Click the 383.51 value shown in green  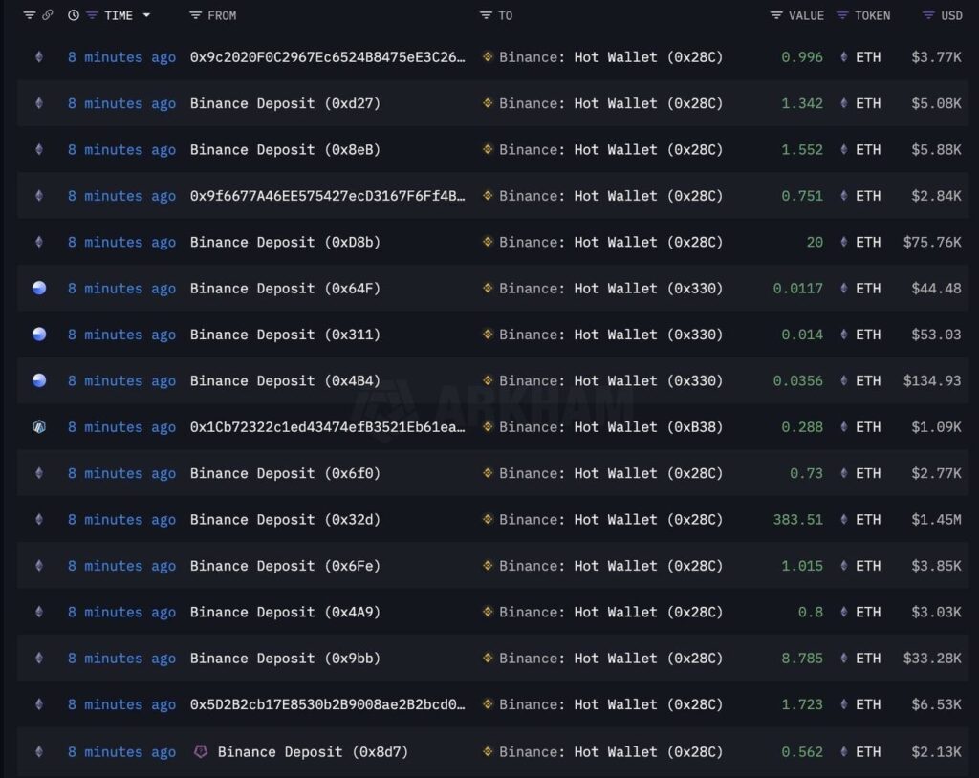click(x=798, y=519)
